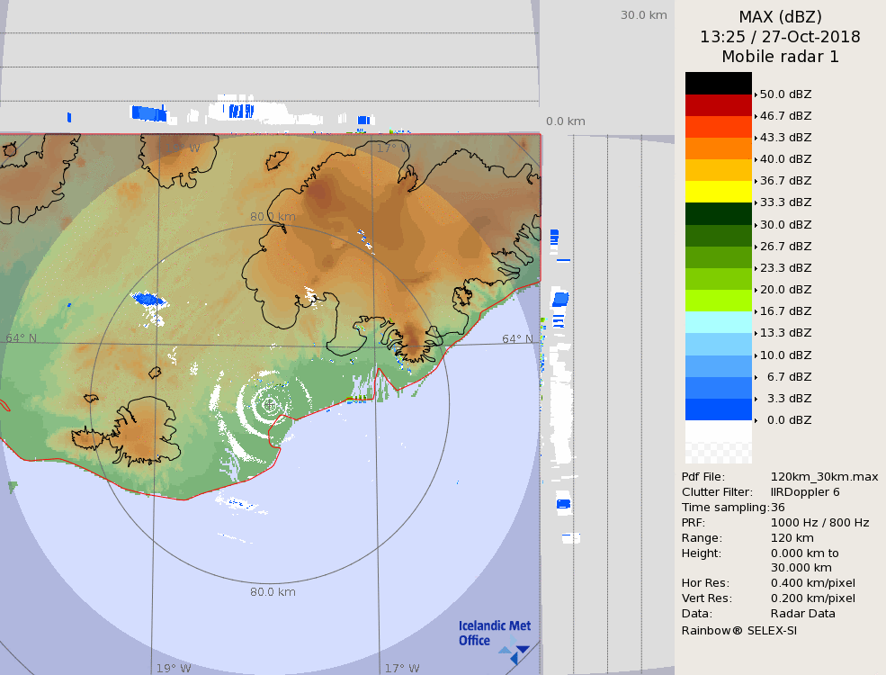This screenshot has width=886, height=675.
Task: Click the arrow marker beside 0.0 dBZ
Action: [756, 420]
